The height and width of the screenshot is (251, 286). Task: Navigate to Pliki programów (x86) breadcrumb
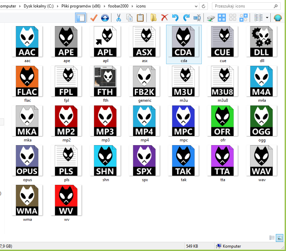81,6
